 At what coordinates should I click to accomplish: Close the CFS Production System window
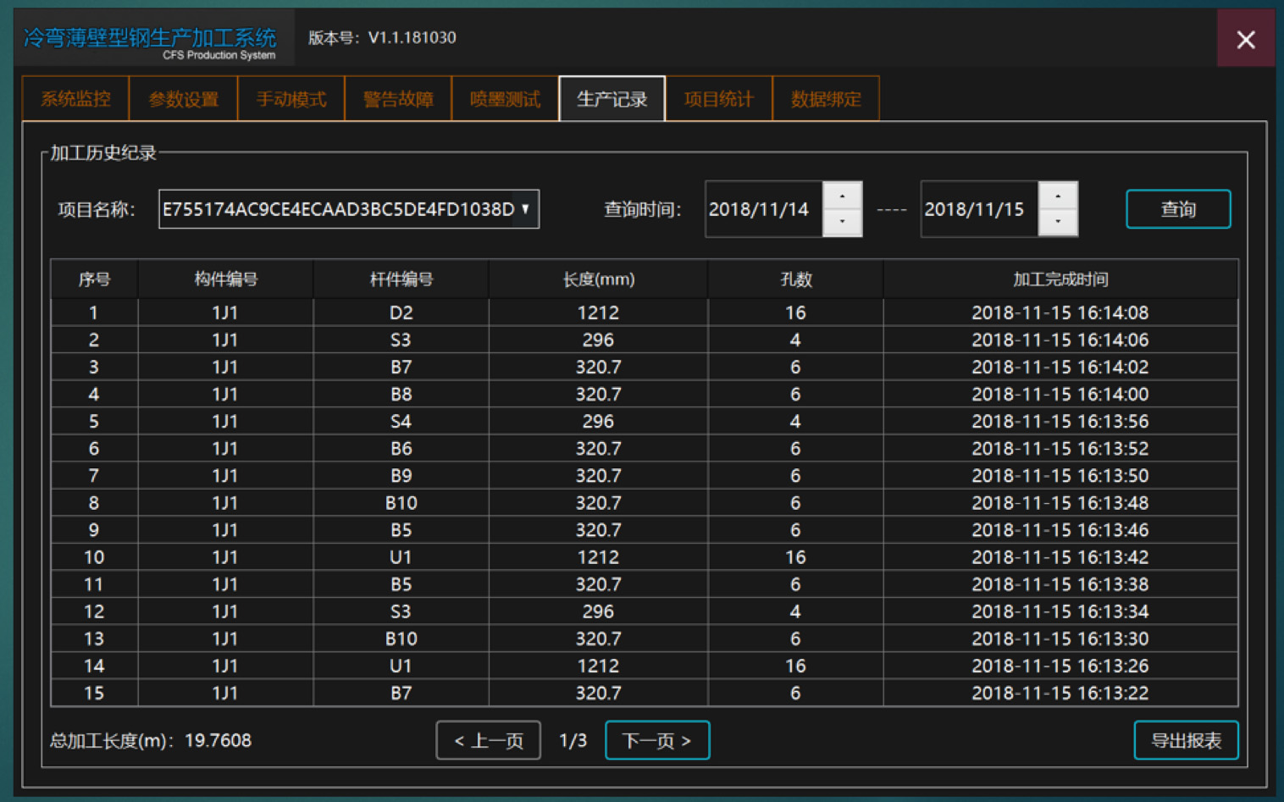[1245, 39]
